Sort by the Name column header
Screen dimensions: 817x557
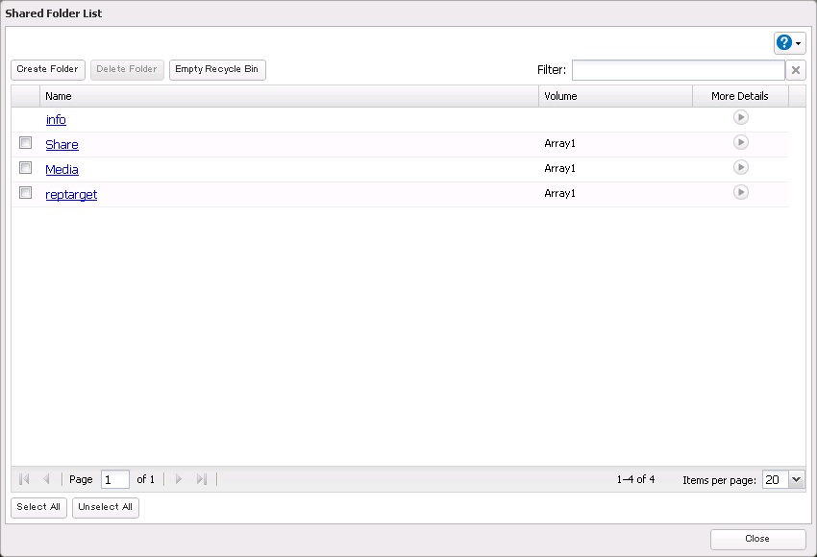coord(288,96)
